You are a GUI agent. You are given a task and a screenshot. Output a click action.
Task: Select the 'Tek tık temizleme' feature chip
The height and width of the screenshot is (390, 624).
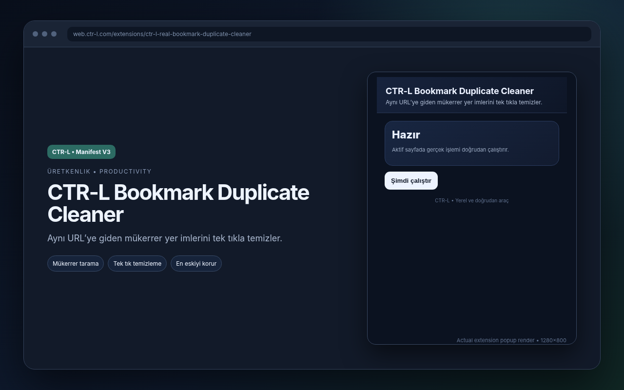(137, 264)
